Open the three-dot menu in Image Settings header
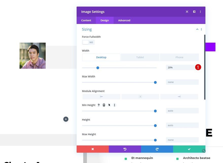Image resolution: width=223 pixels, height=163 pixels. [x=200, y=12]
